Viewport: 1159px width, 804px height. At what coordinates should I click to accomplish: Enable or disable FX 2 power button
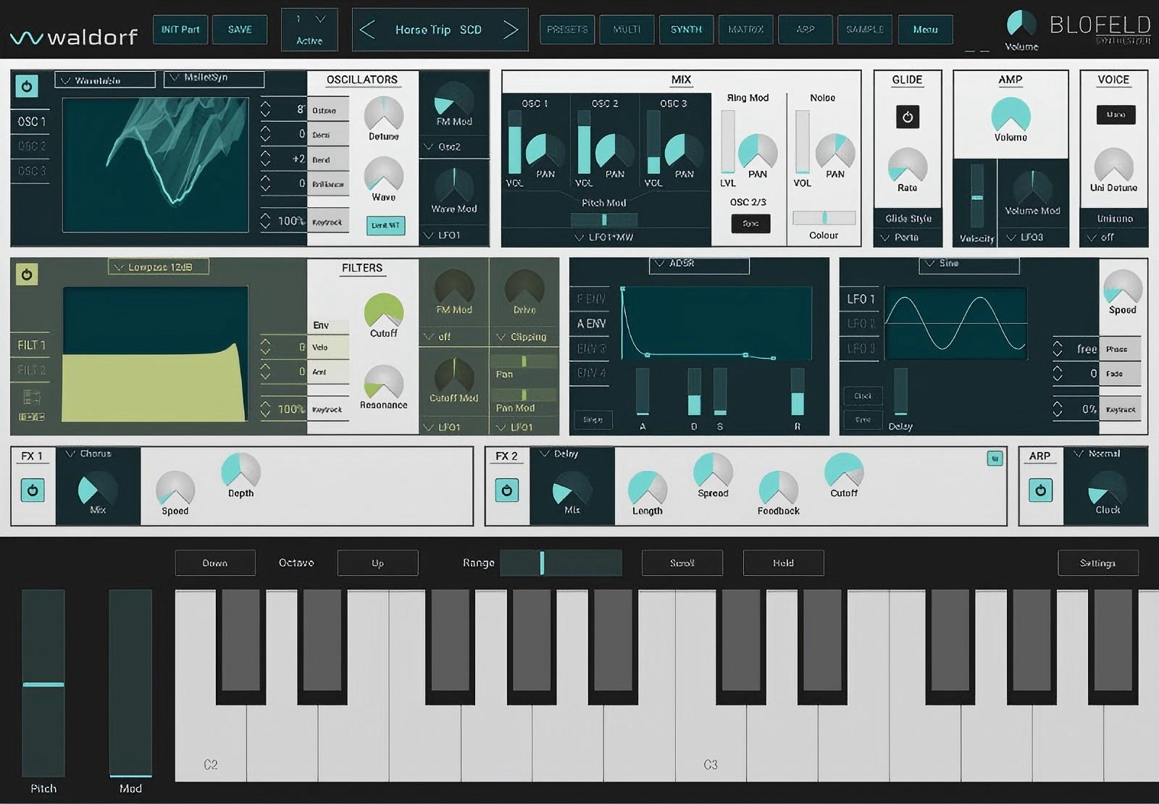pos(507,490)
